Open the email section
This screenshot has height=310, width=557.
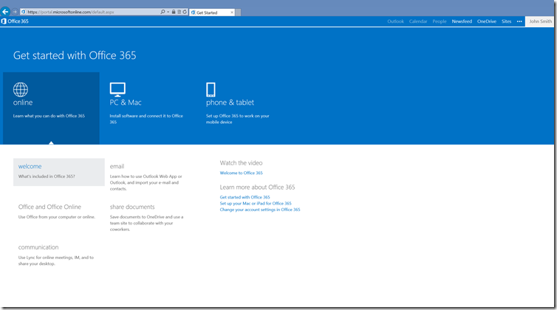117,166
